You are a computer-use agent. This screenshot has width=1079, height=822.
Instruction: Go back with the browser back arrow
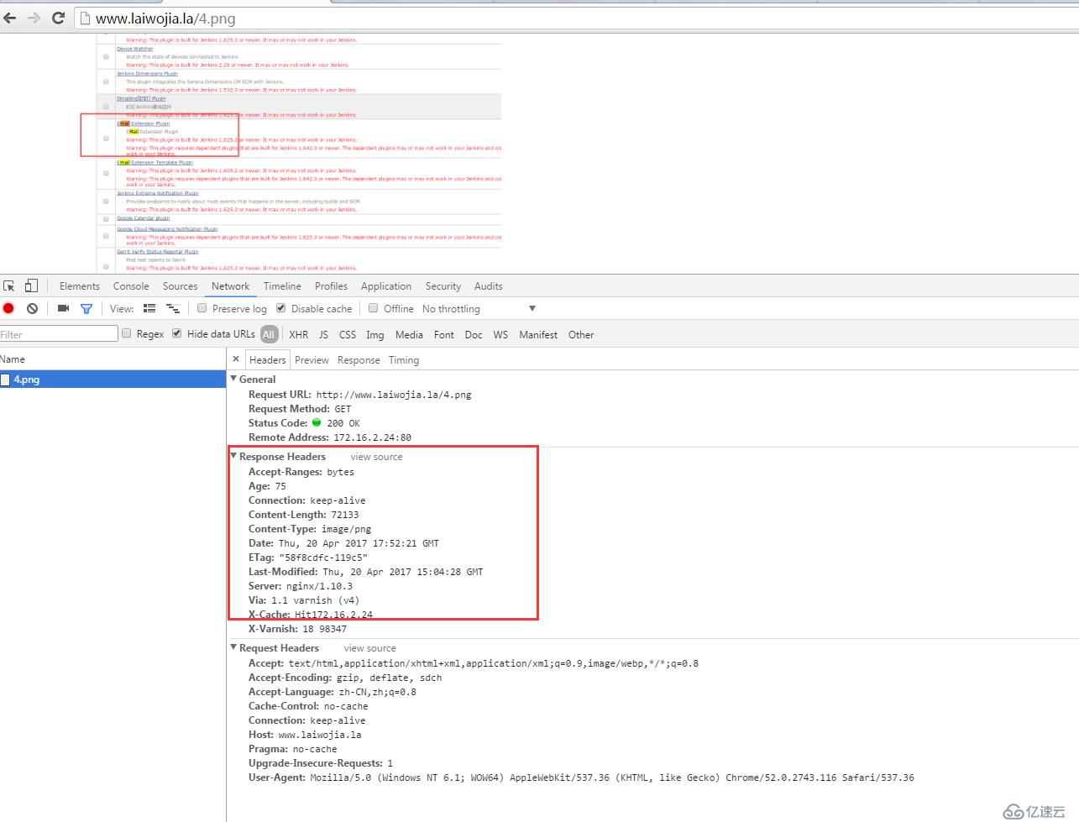click(9, 18)
